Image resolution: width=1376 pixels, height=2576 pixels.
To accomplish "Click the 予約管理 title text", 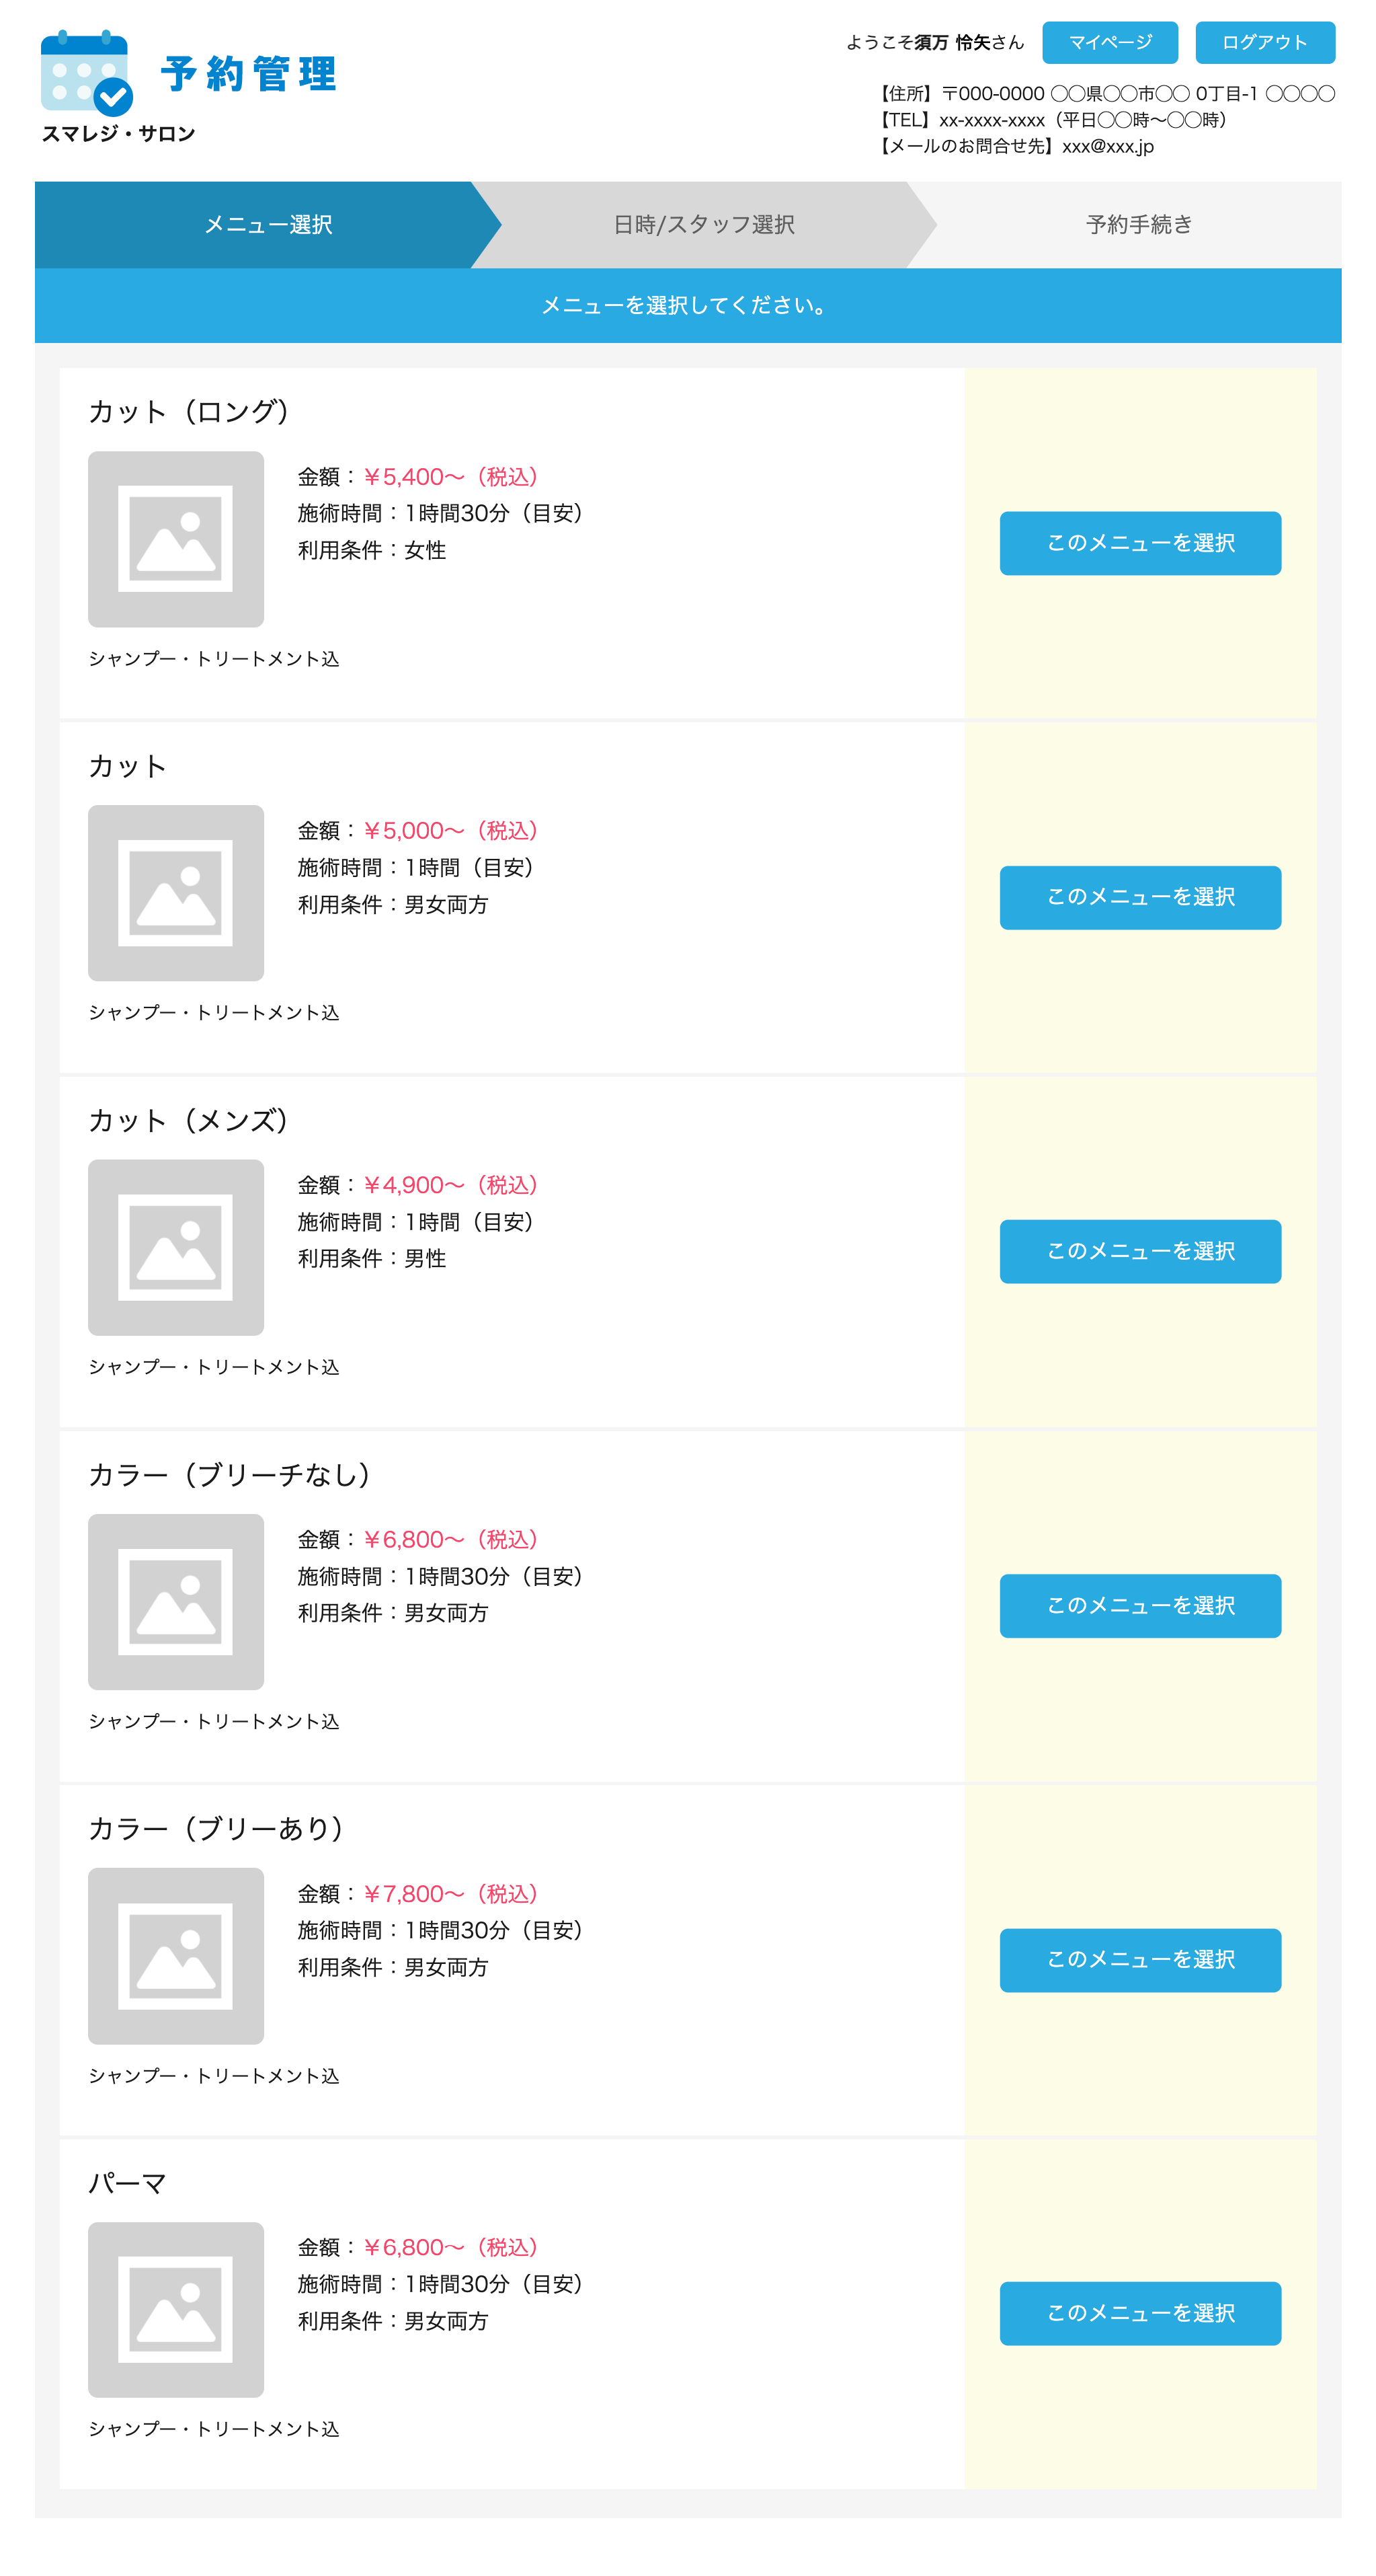I will click(x=249, y=74).
